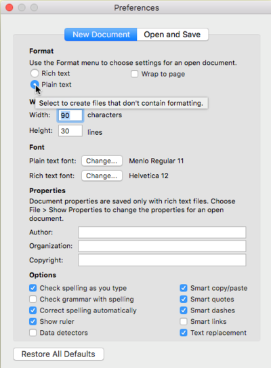
Task: Toggle Check spelling as you type
Action: 33,288
